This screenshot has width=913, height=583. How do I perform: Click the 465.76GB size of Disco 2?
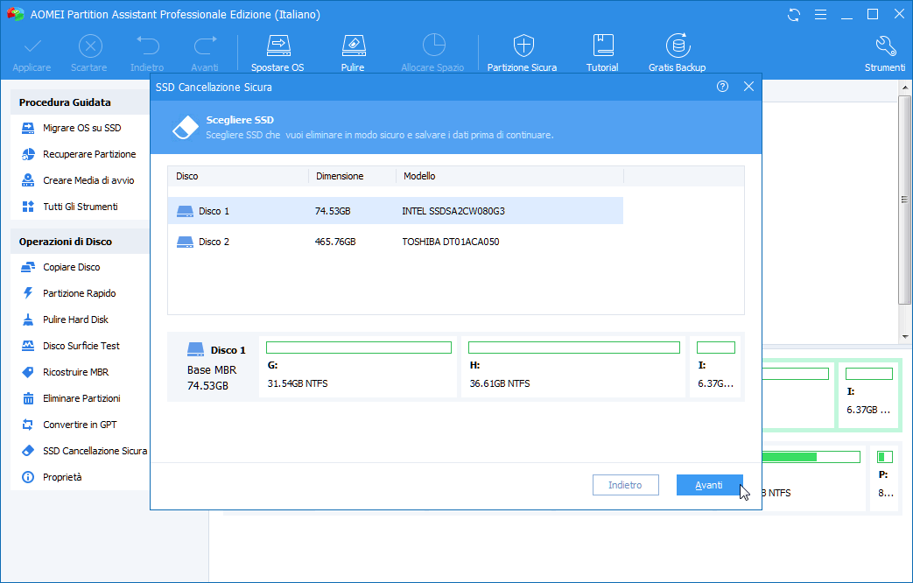coord(334,242)
